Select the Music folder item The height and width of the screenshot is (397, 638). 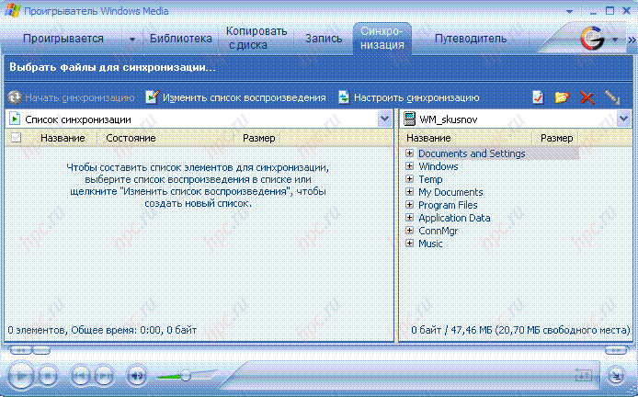click(430, 244)
